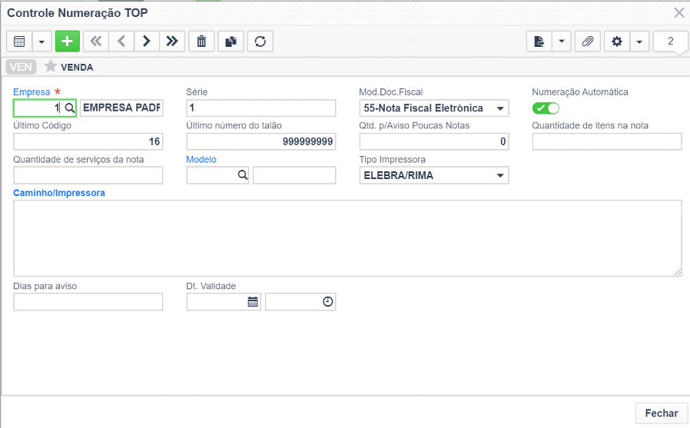690x428 pixels.
Task: Mark VENDA as favorite with star
Action: coord(51,66)
